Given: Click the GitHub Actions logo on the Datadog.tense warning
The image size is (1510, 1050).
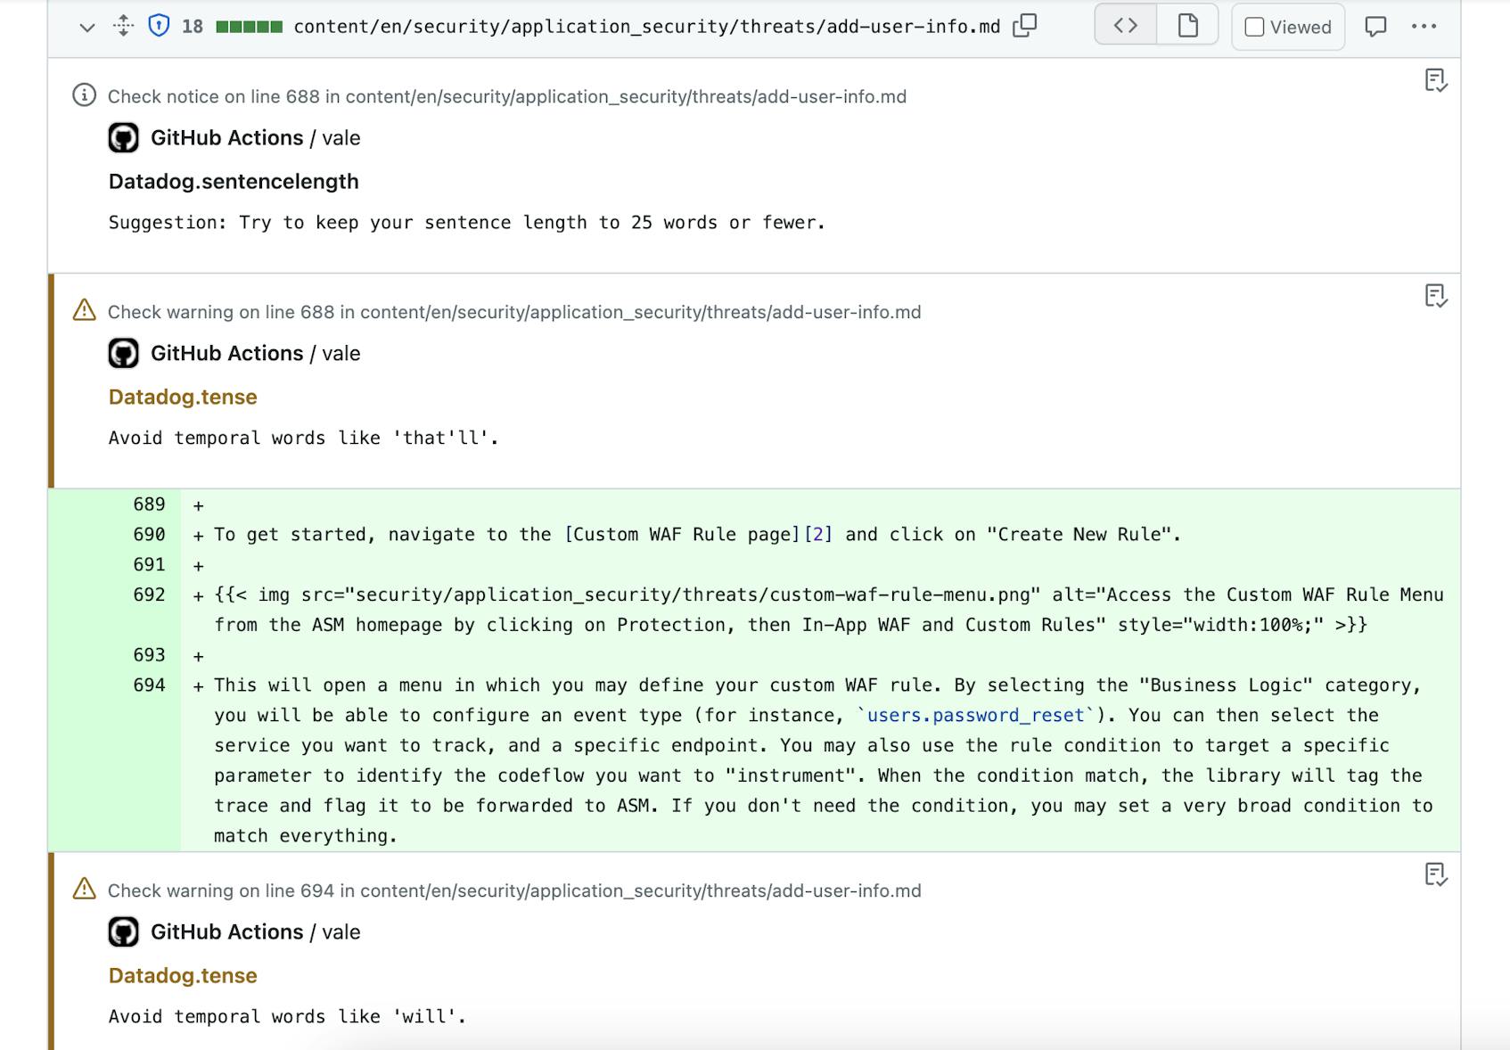Looking at the screenshot, I should [x=124, y=353].
